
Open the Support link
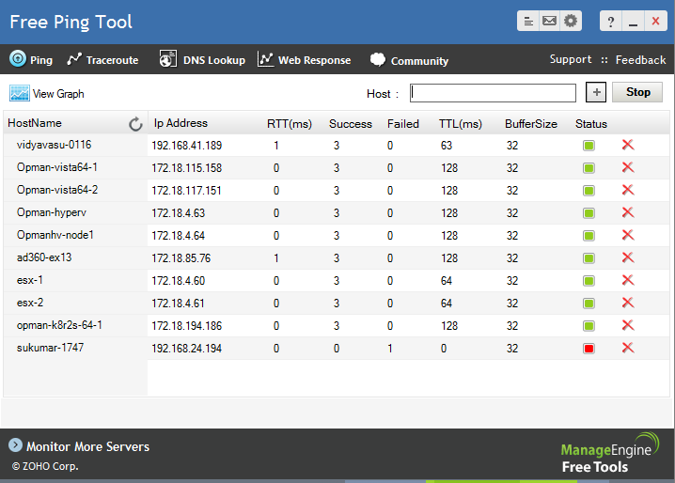pyautogui.click(x=571, y=59)
